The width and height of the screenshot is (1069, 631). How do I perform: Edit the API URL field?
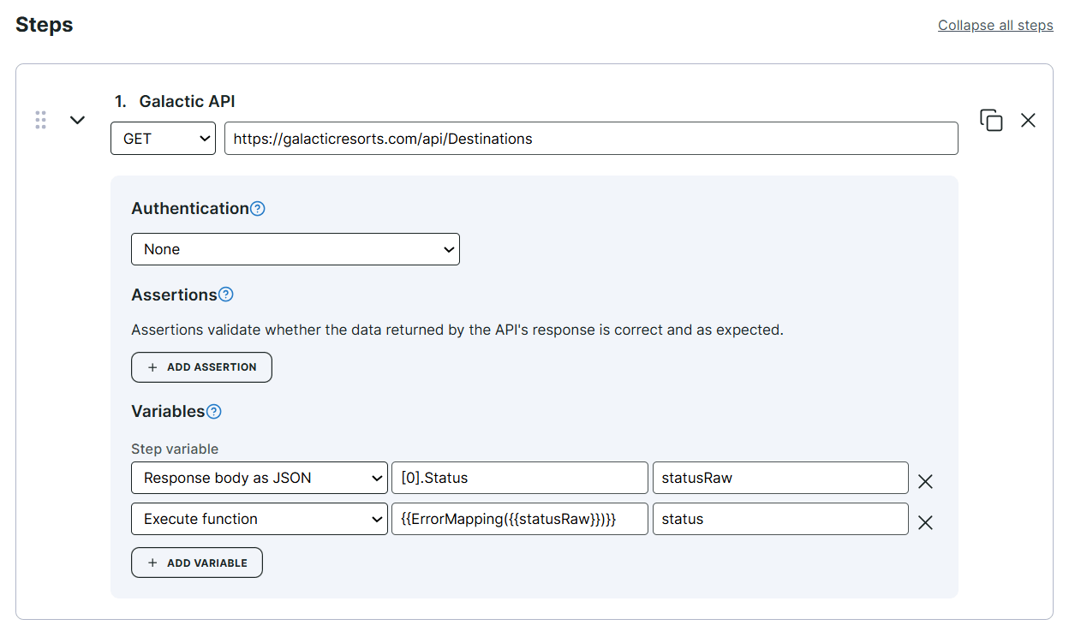591,139
